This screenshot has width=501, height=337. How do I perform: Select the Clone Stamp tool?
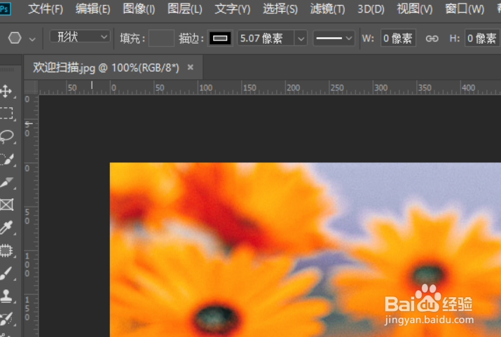click(x=6, y=296)
